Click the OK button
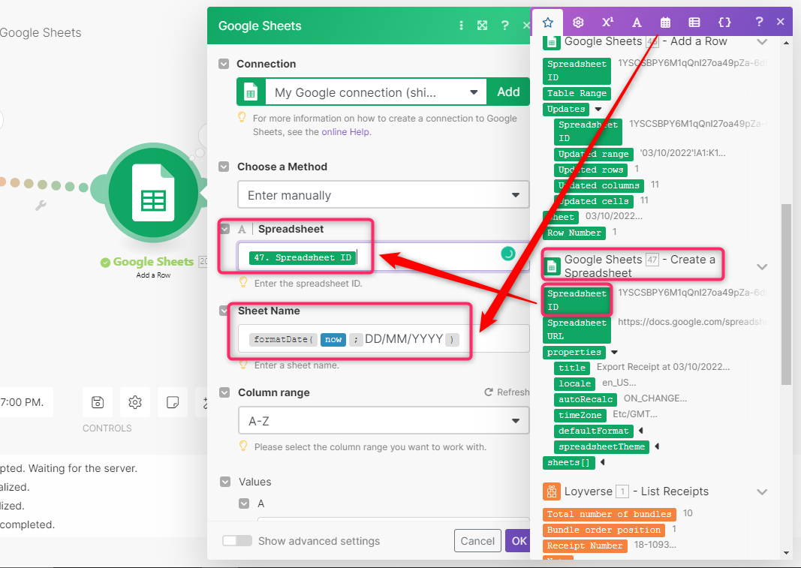Viewport: 801px width, 568px height. tap(521, 540)
